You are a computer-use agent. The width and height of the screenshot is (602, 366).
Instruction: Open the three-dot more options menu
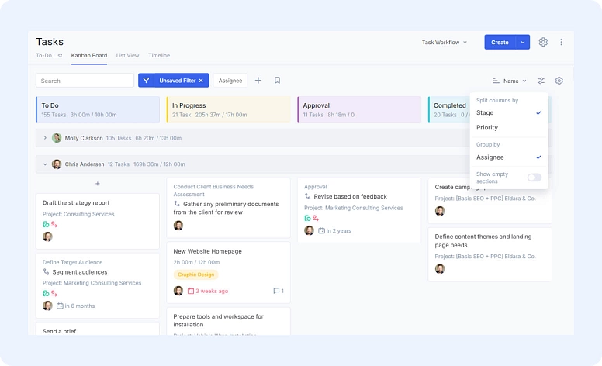tap(562, 43)
